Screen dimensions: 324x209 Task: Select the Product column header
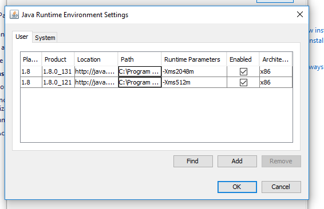pyautogui.click(x=58, y=59)
